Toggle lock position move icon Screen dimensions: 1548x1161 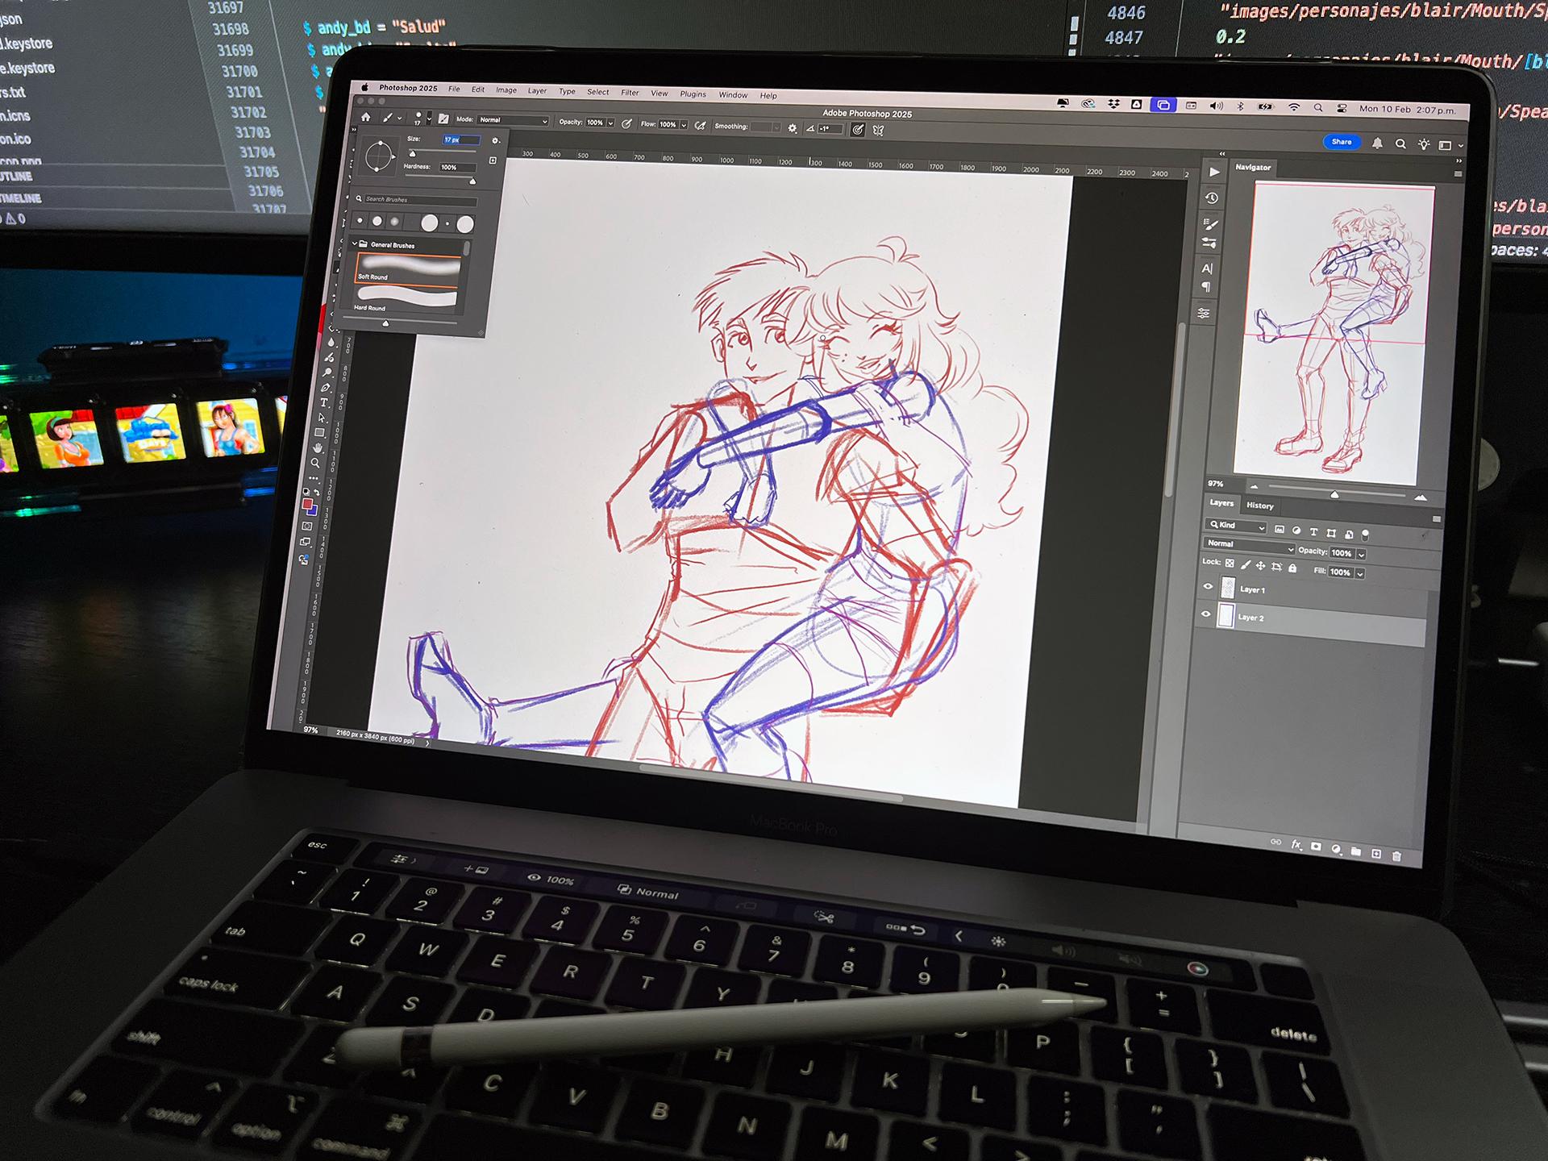tap(1260, 565)
